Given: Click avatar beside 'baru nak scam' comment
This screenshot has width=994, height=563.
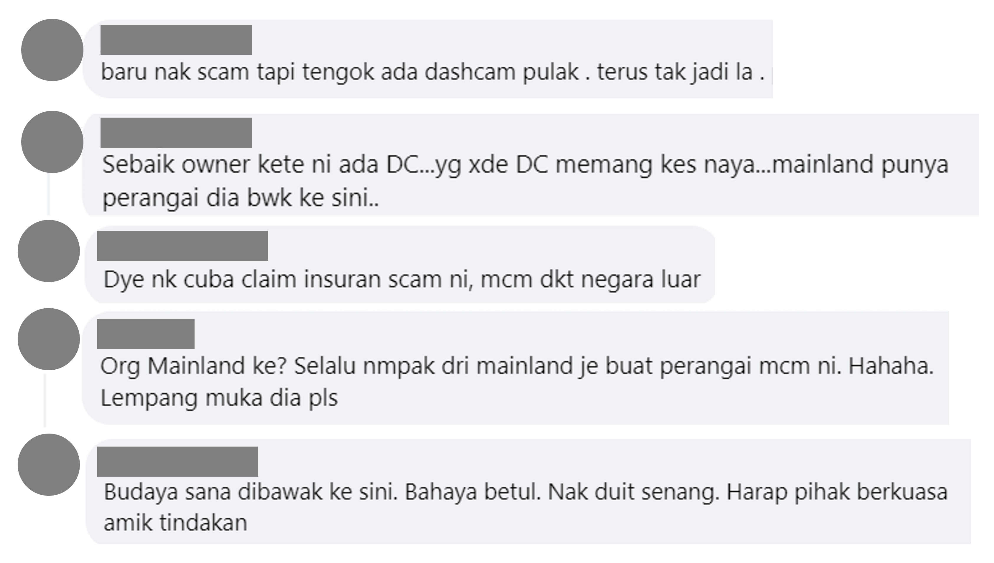Looking at the screenshot, I should [x=52, y=50].
